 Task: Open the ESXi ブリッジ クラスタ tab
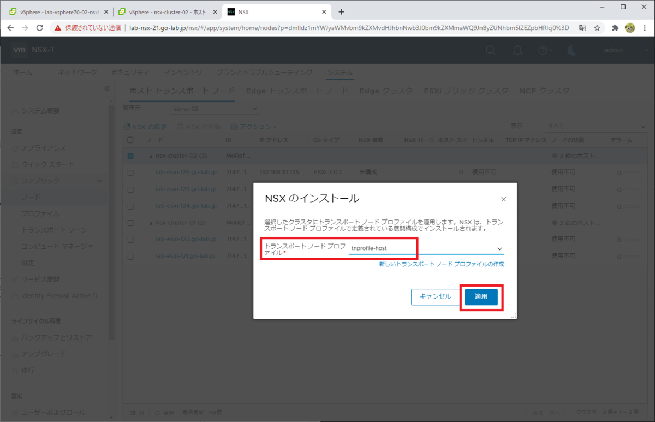tap(466, 91)
